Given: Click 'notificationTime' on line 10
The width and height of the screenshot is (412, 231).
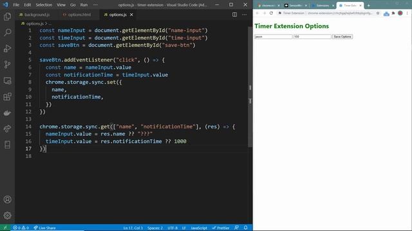Looking at the screenshot, I should point(76,97).
